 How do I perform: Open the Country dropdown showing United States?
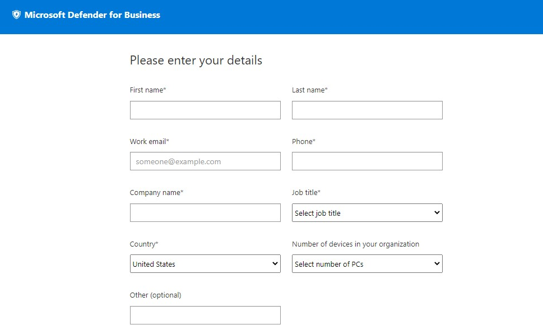pos(205,263)
